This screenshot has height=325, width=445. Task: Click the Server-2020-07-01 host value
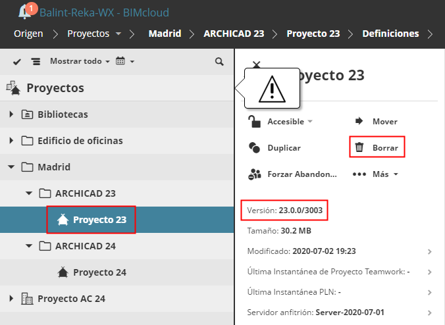point(350,312)
